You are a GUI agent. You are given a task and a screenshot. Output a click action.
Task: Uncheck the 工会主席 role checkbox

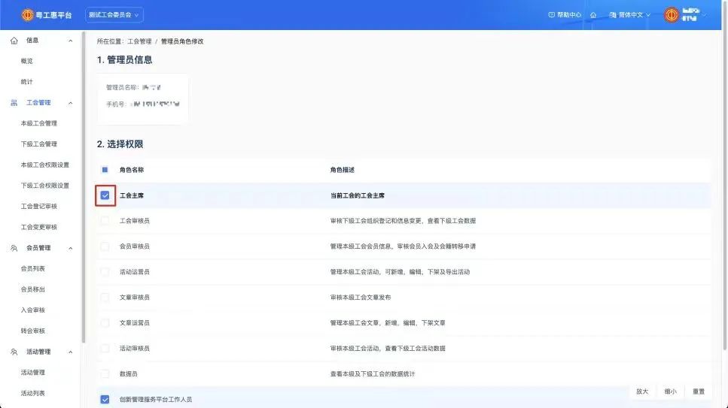click(105, 195)
